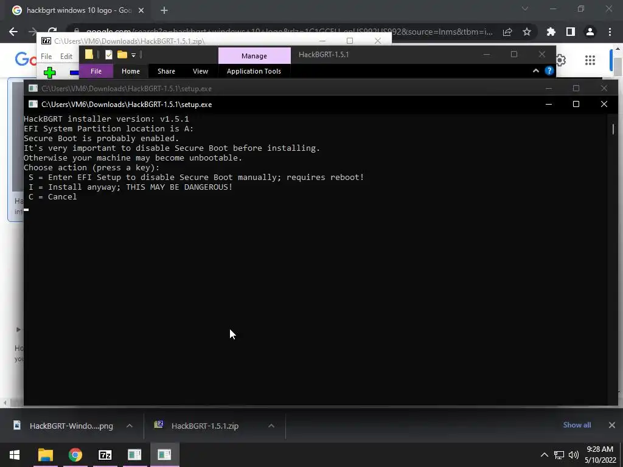The width and height of the screenshot is (623, 467).
Task: Switch to Chrome from the taskbar
Action: click(x=75, y=455)
